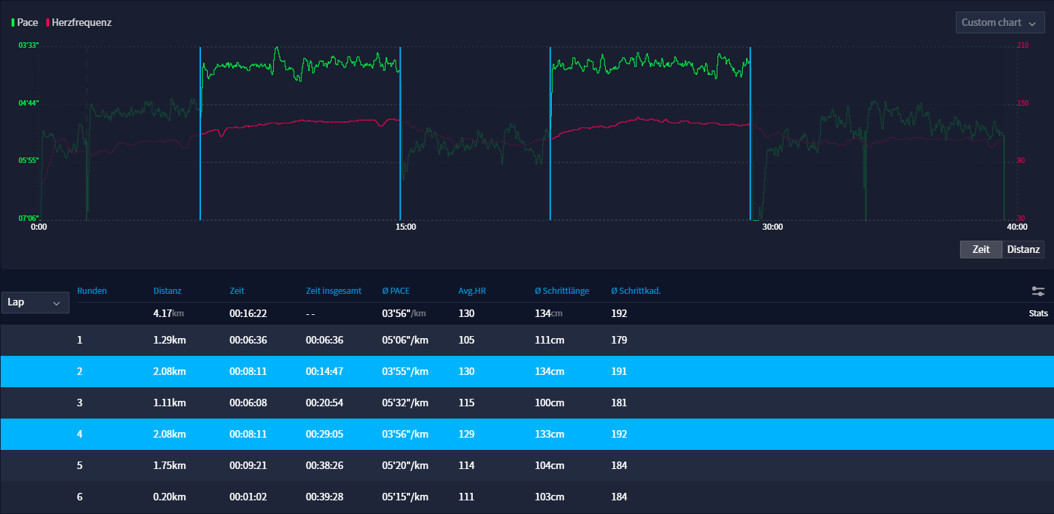The height and width of the screenshot is (514, 1054).
Task: Select lap row 5 with 1.75km
Action: (x=527, y=466)
